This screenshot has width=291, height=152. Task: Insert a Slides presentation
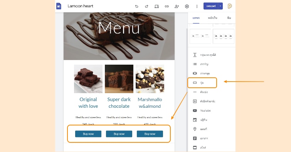pyautogui.click(x=199, y=147)
